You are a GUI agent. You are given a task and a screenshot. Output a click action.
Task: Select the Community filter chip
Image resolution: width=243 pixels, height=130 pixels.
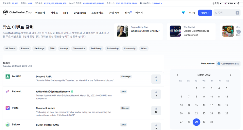(130, 49)
